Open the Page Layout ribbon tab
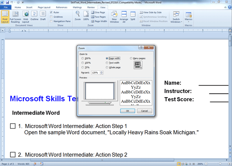Image resolution: width=232 pixels, height=166 pixels. coord(44,7)
